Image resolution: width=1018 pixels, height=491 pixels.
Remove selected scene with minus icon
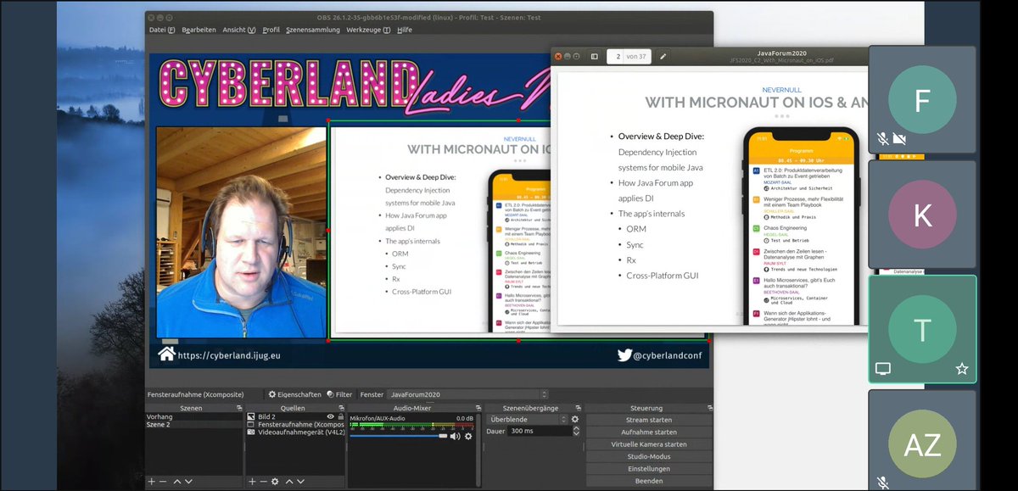163,482
